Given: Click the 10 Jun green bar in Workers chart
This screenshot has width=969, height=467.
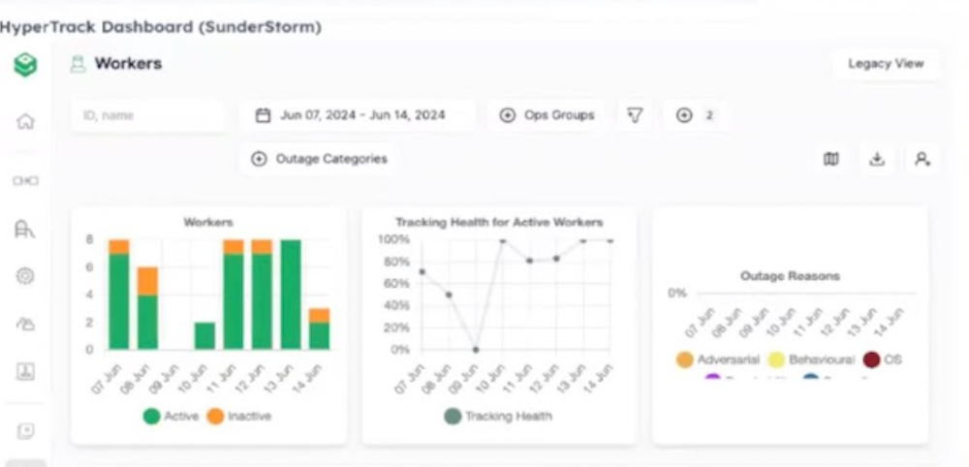Looking at the screenshot, I should tap(204, 336).
